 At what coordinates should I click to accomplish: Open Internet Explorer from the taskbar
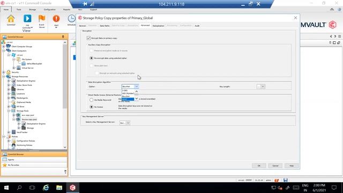46,188
